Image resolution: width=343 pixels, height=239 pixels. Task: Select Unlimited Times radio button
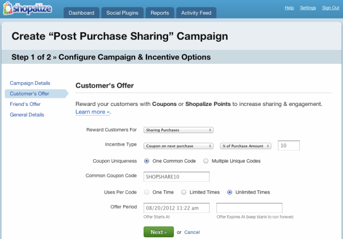click(x=229, y=192)
